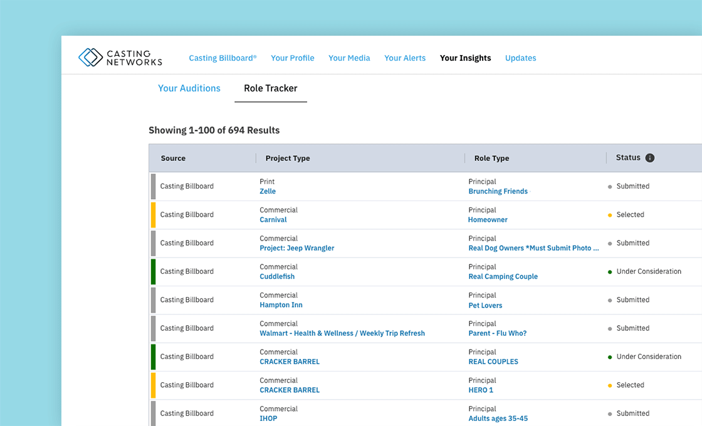This screenshot has width=702, height=426.
Task: Open Real Camping Couple role
Action: point(503,276)
